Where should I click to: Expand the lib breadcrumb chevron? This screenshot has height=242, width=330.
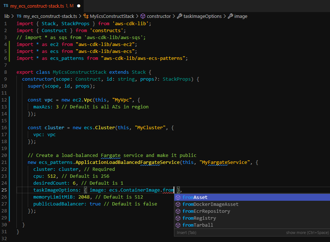coord(12,16)
